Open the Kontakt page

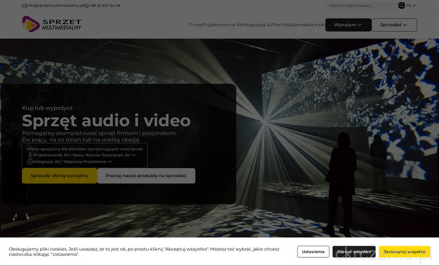[316, 25]
